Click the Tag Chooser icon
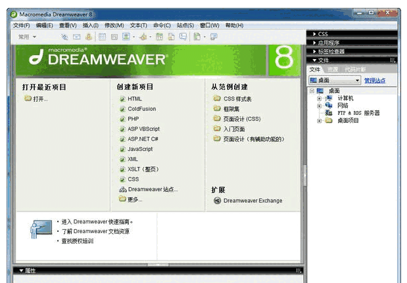 [x=214, y=37]
